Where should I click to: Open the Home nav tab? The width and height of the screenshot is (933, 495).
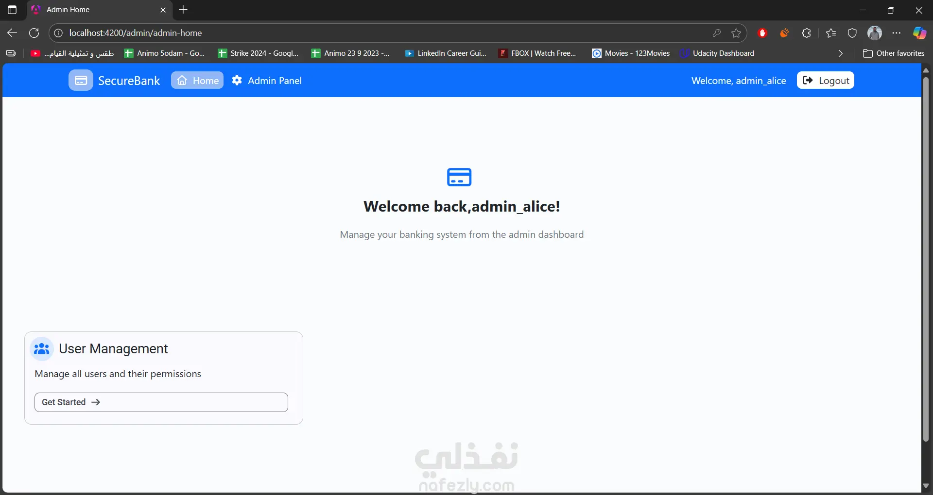(197, 81)
